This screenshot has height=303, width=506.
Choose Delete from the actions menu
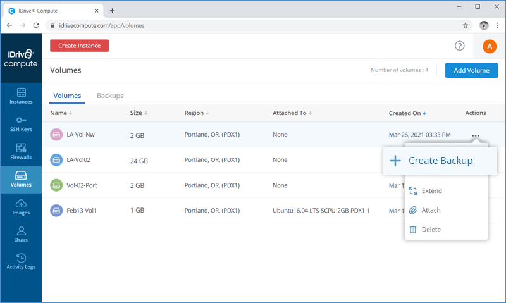[x=446, y=230]
